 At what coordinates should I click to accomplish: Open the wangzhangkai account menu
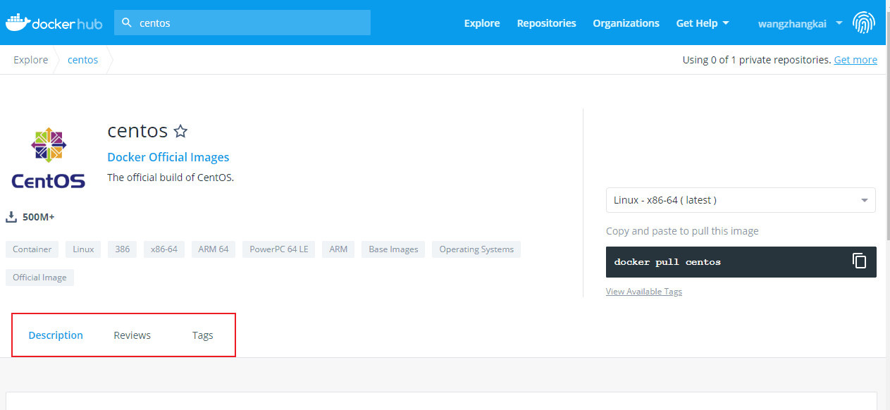point(801,23)
